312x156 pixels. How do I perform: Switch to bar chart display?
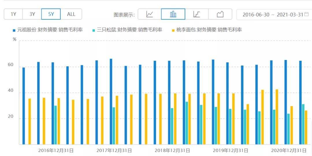[x=173, y=14]
